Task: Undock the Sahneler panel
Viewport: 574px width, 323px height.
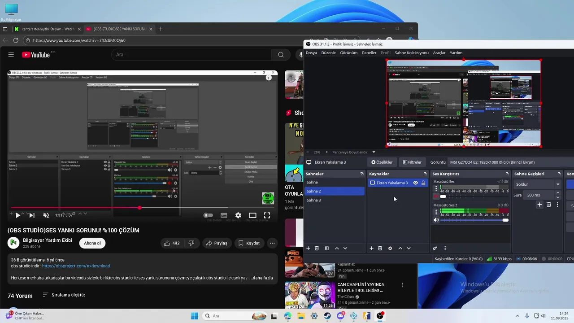Action: (x=362, y=174)
